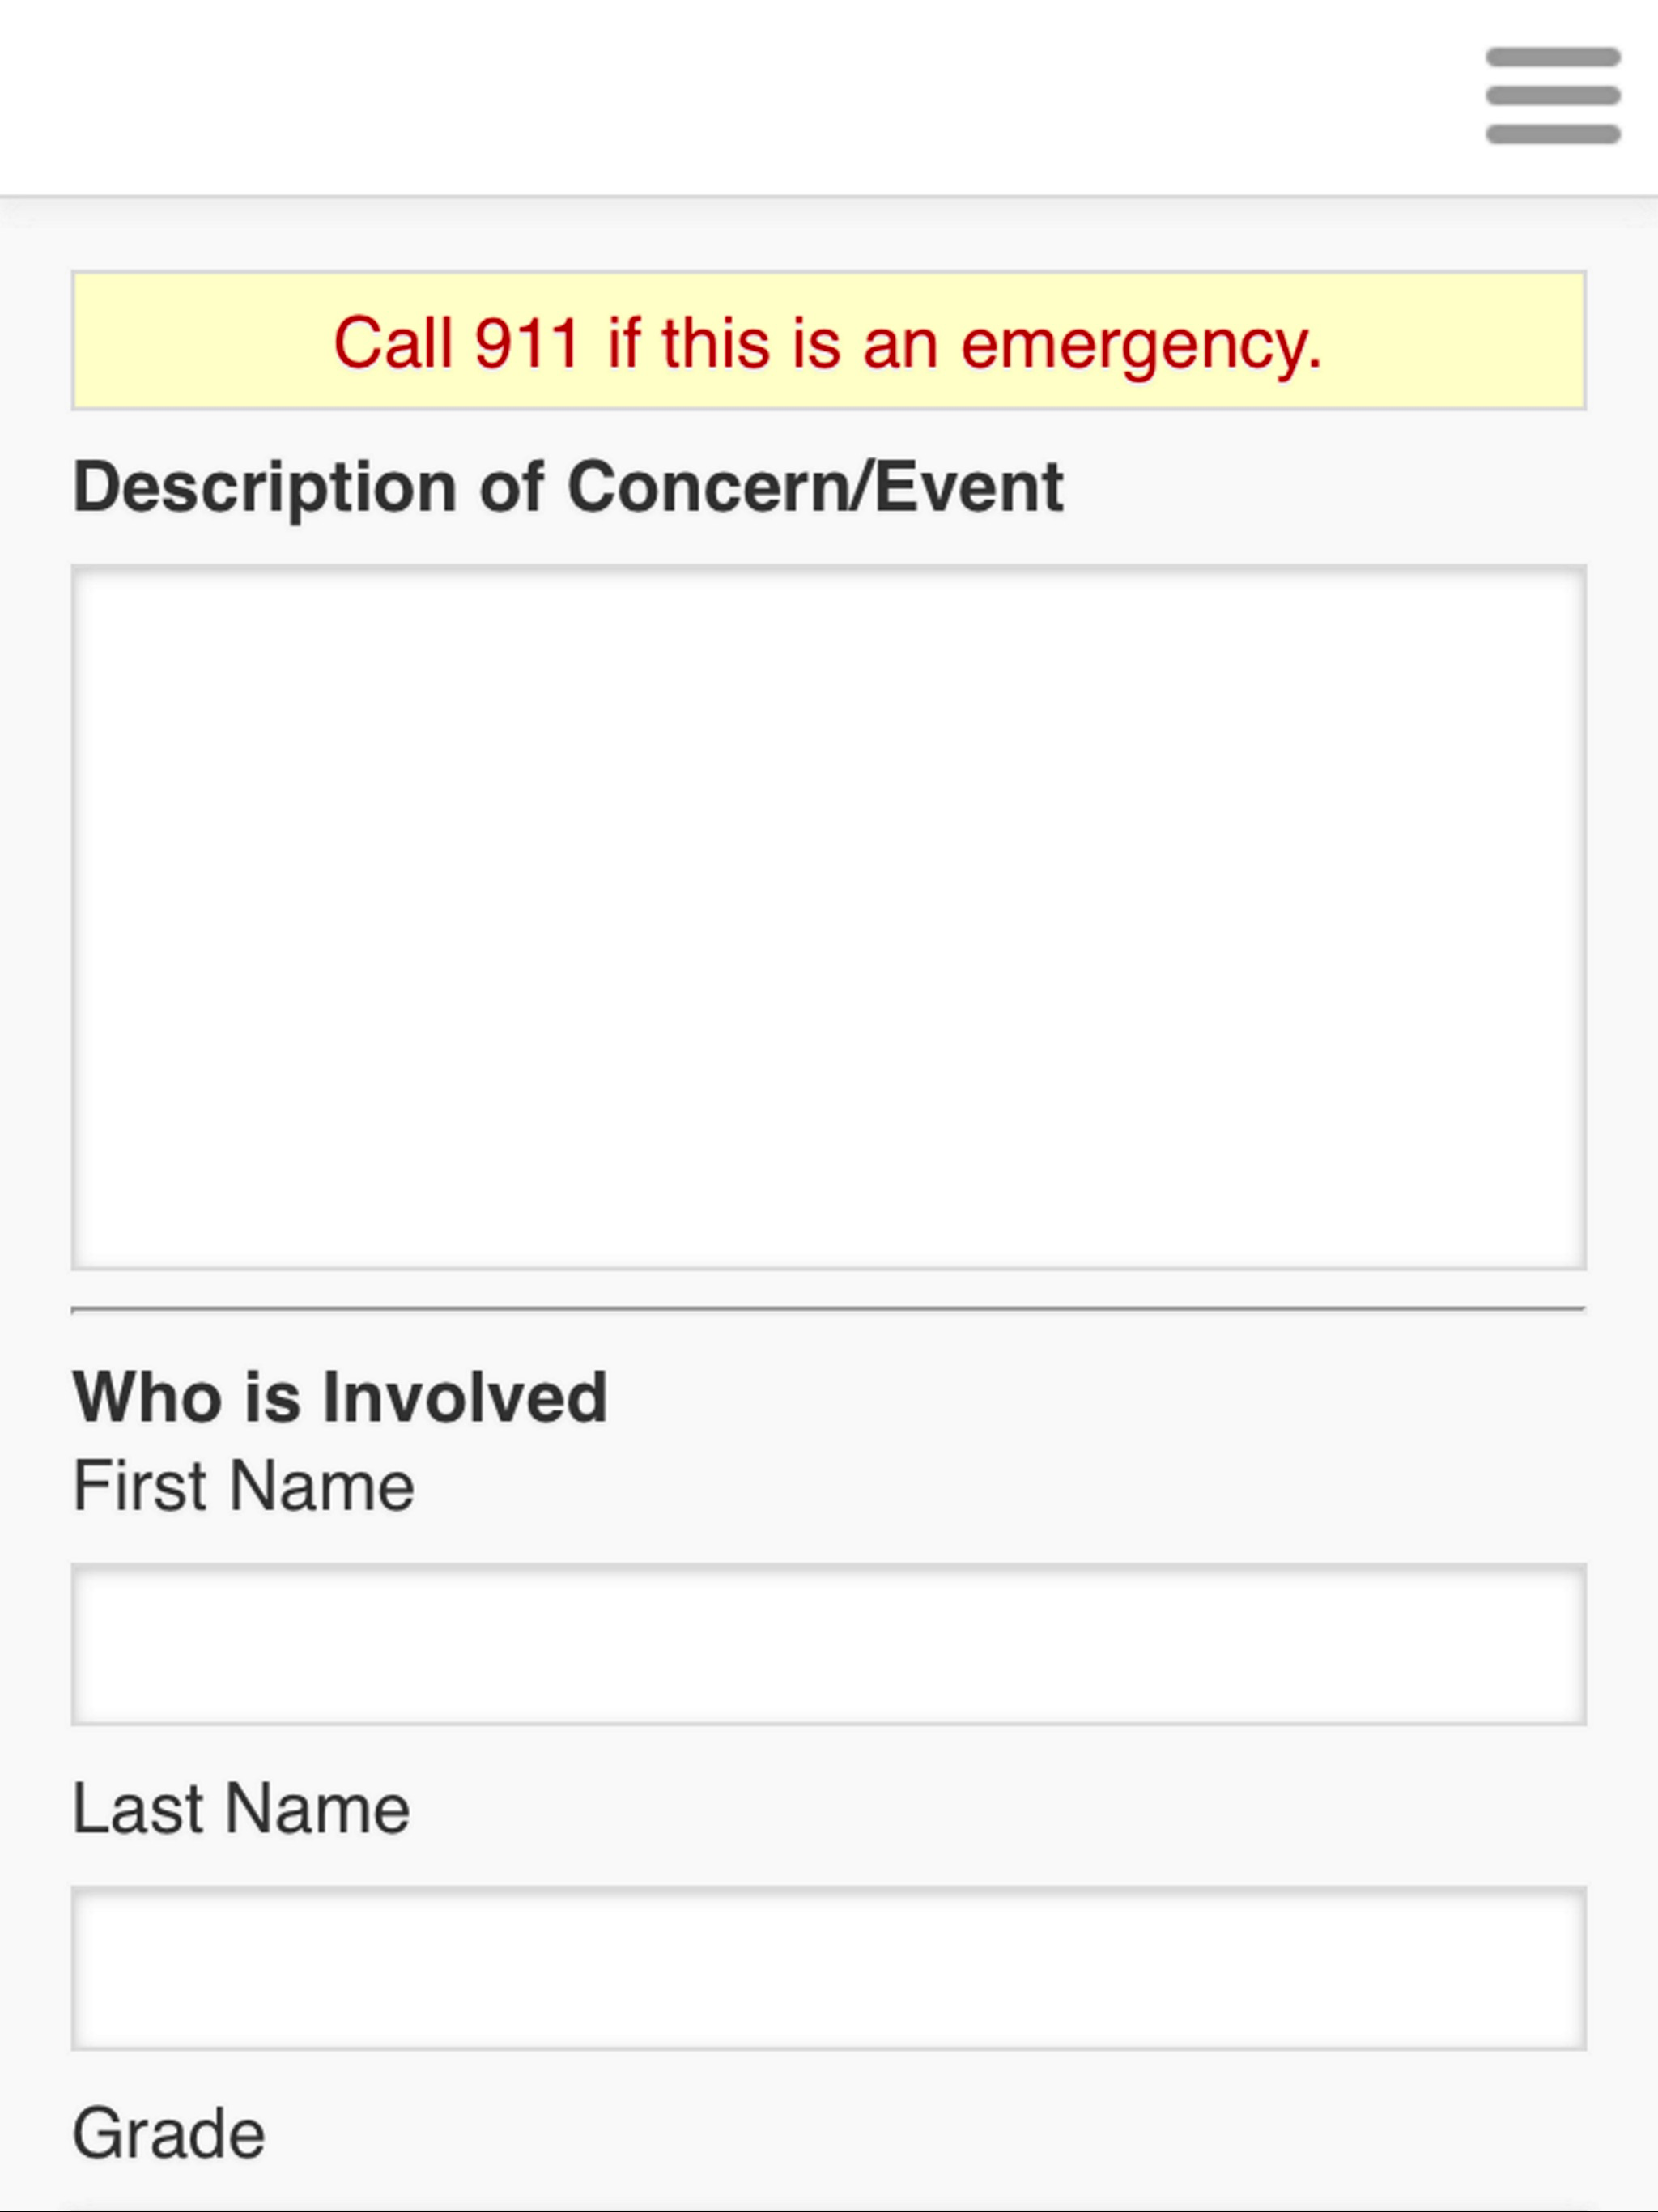Click the word 'Concern/Event' in the description heading
Image resolution: width=1658 pixels, height=2212 pixels.
click(x=815, y=487)
